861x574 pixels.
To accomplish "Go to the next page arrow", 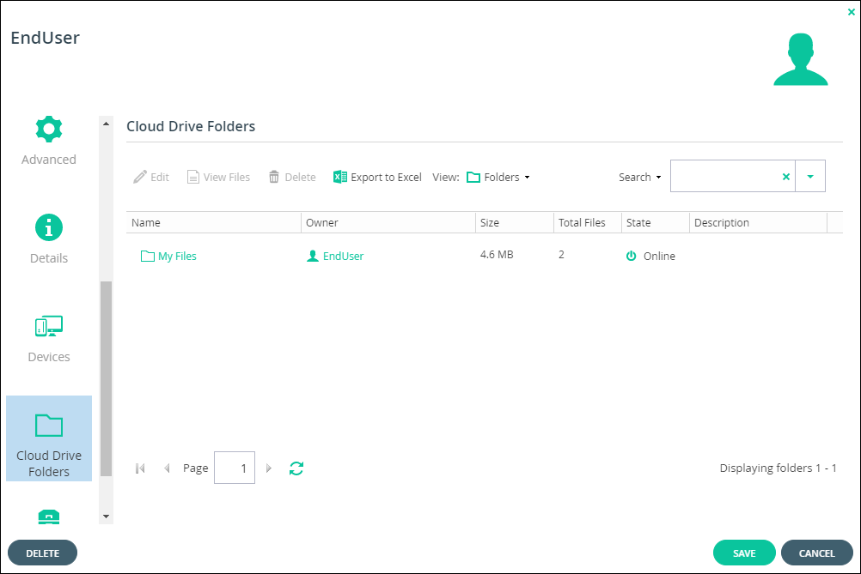I will click(269, 468).
